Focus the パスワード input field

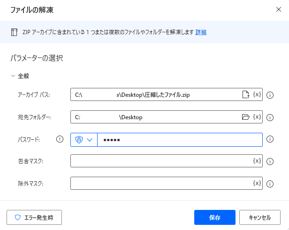coord(180,140)
